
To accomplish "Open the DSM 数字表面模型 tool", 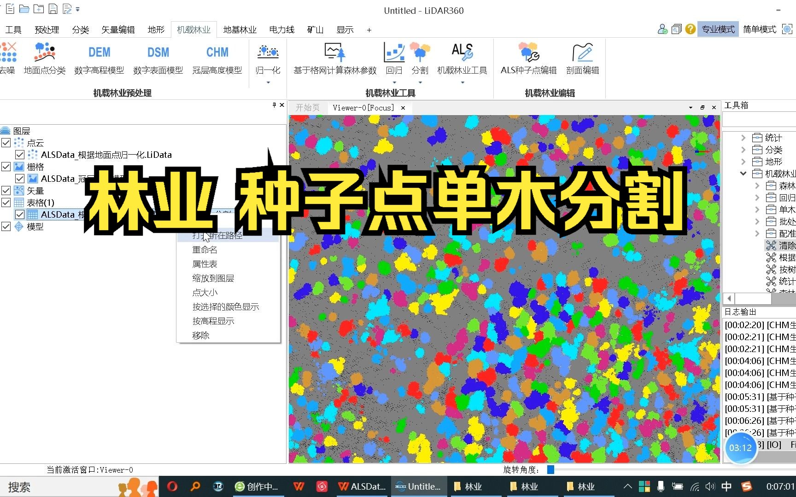I will (x=158, y=60).
